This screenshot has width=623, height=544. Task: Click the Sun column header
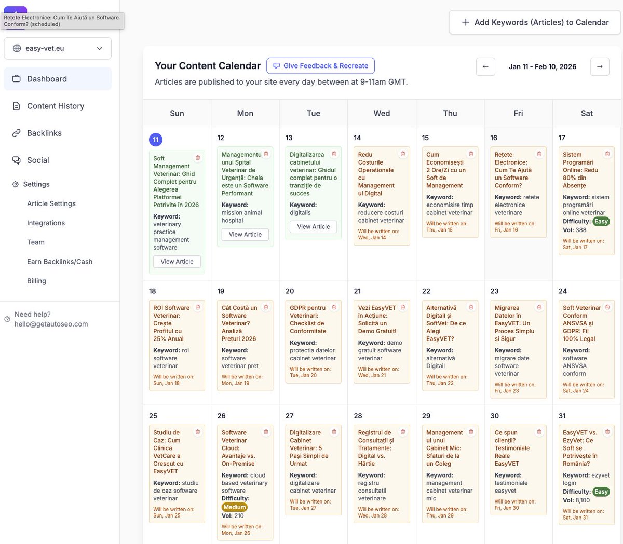click(177, 113)
